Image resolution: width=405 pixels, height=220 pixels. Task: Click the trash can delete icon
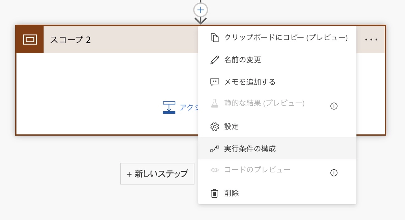click(215, 193)
